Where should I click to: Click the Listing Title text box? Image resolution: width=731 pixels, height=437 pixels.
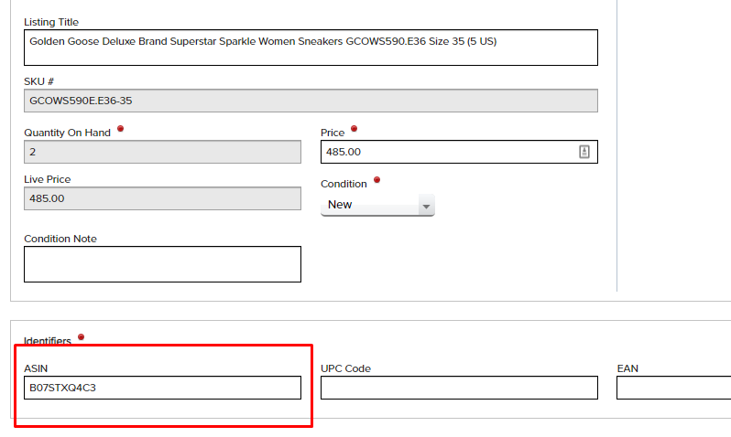311,48
